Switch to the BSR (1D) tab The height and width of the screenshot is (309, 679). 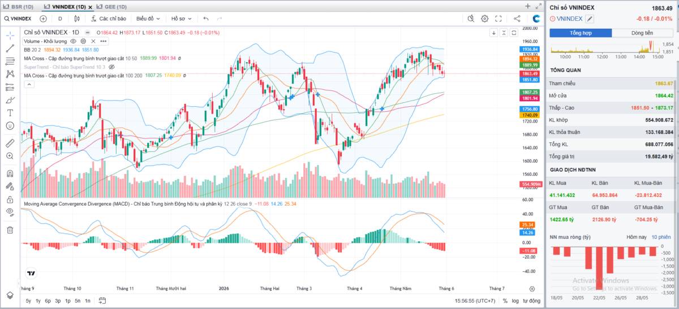19,6
